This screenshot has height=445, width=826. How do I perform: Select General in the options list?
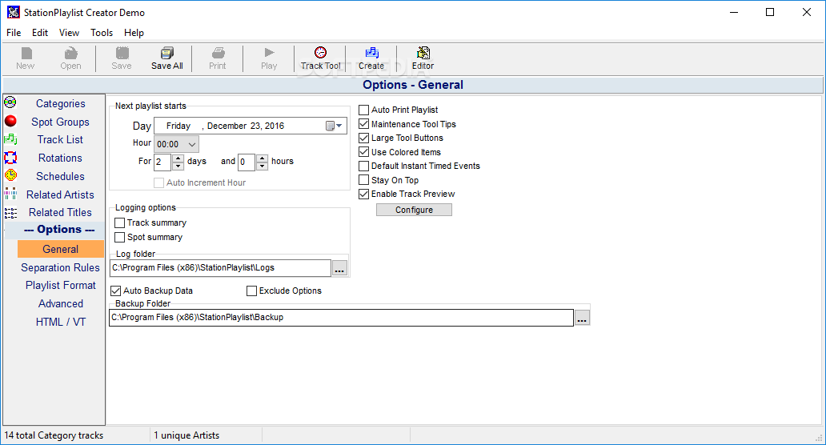click(x=61, y=249)
